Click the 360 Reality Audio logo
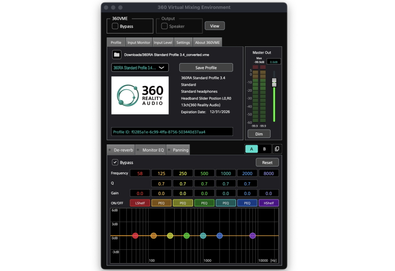The image size is (395, 271). (140, 95)
